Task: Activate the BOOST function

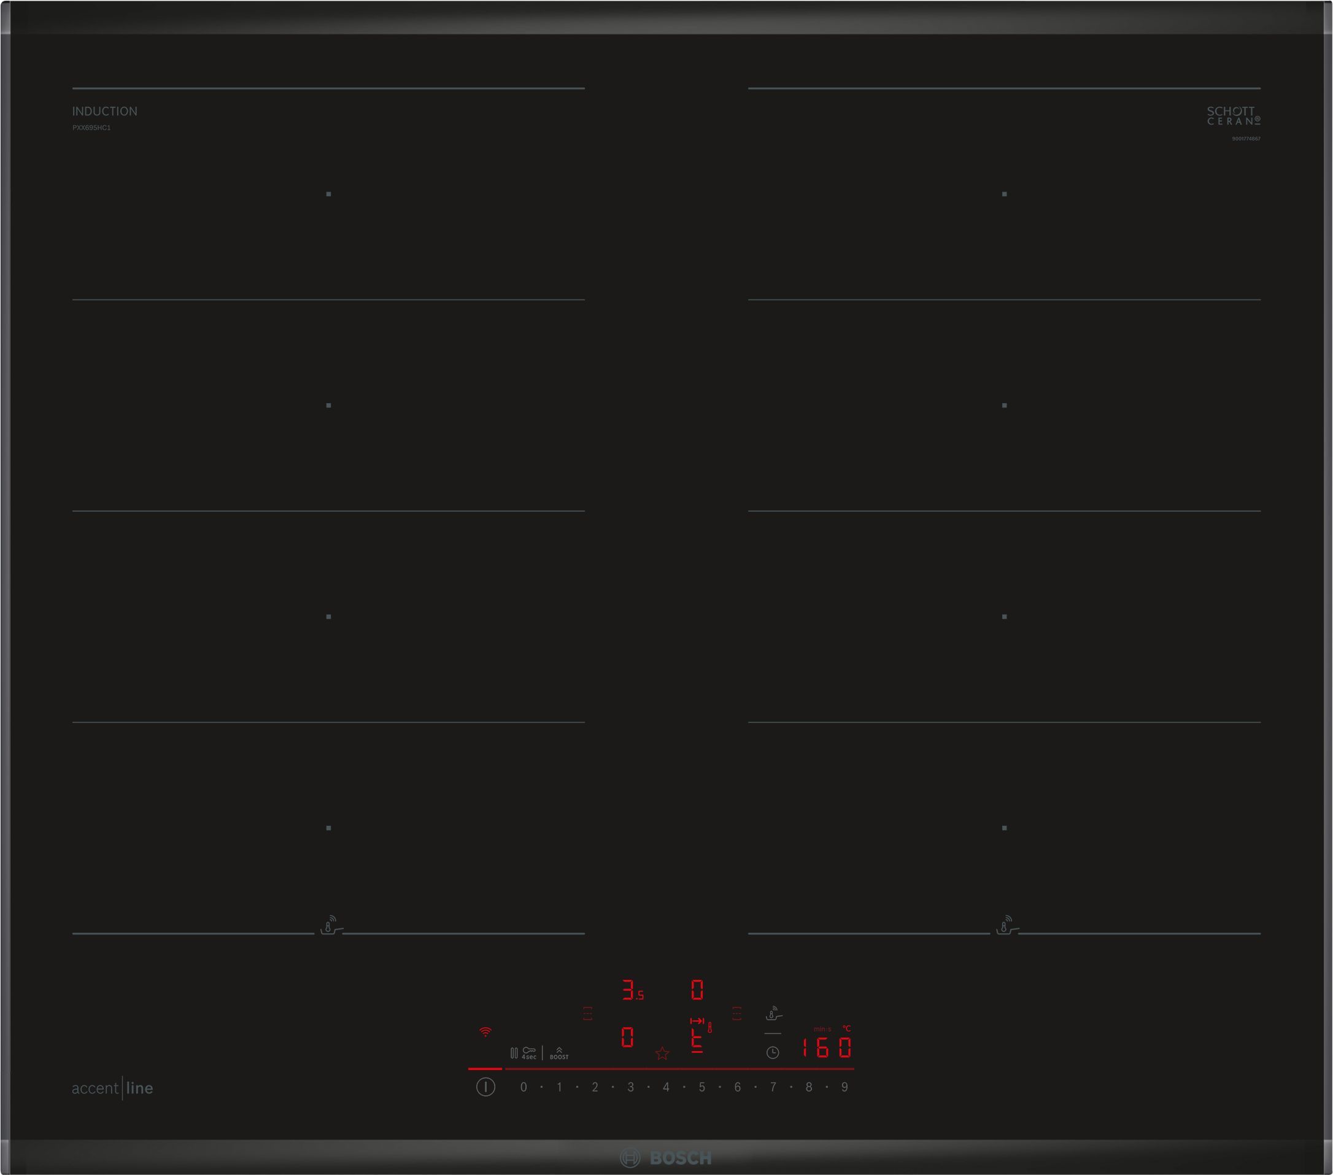Action: tap(559, 1053)
